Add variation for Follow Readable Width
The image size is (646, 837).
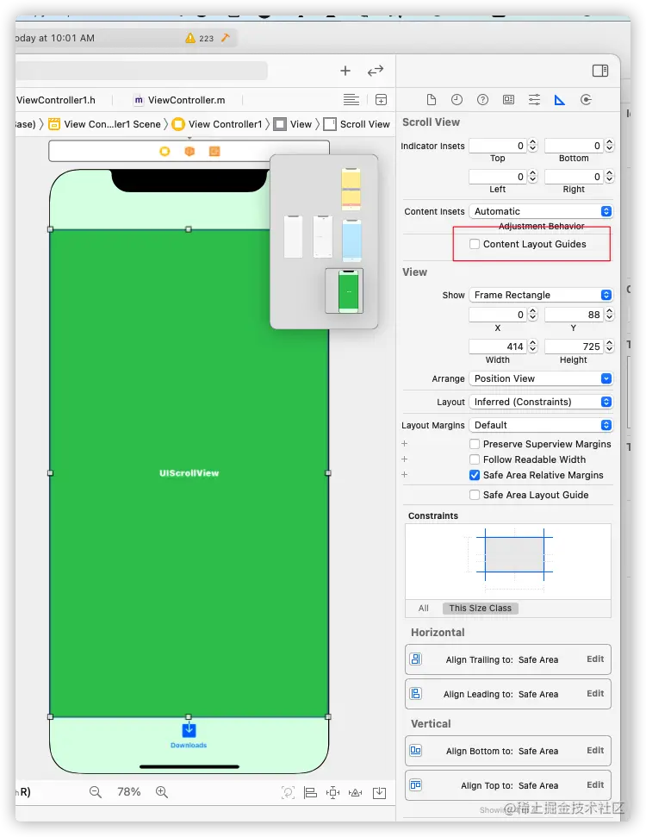pos(404,459)
